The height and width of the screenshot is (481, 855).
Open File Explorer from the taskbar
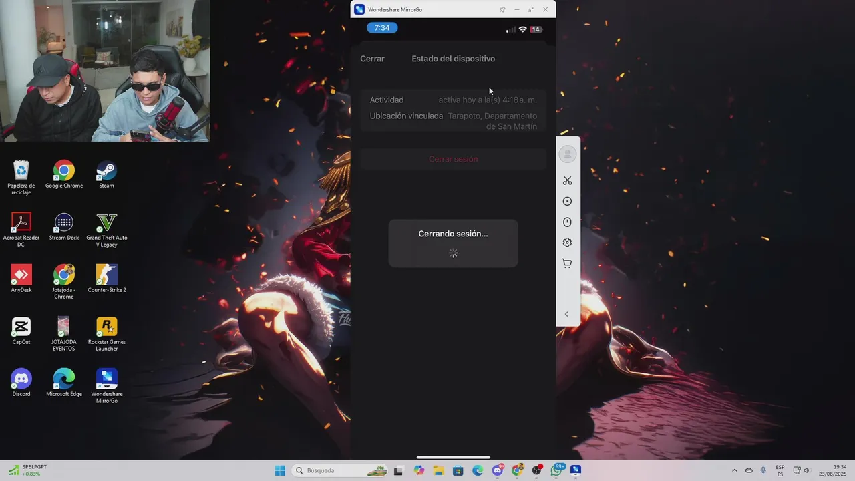438,470
